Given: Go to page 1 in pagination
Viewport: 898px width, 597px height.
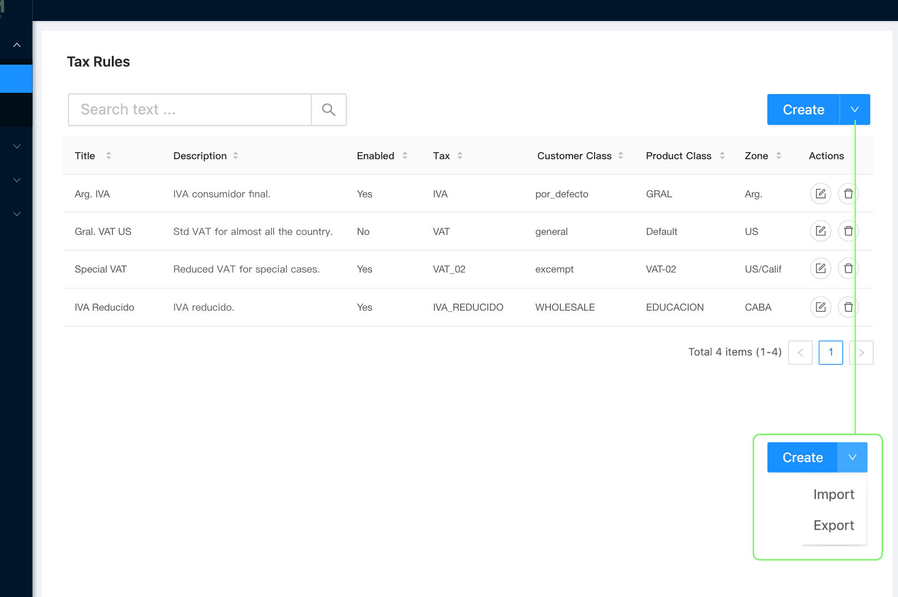Looking at the screenshot, I should (x=830, y=353).
